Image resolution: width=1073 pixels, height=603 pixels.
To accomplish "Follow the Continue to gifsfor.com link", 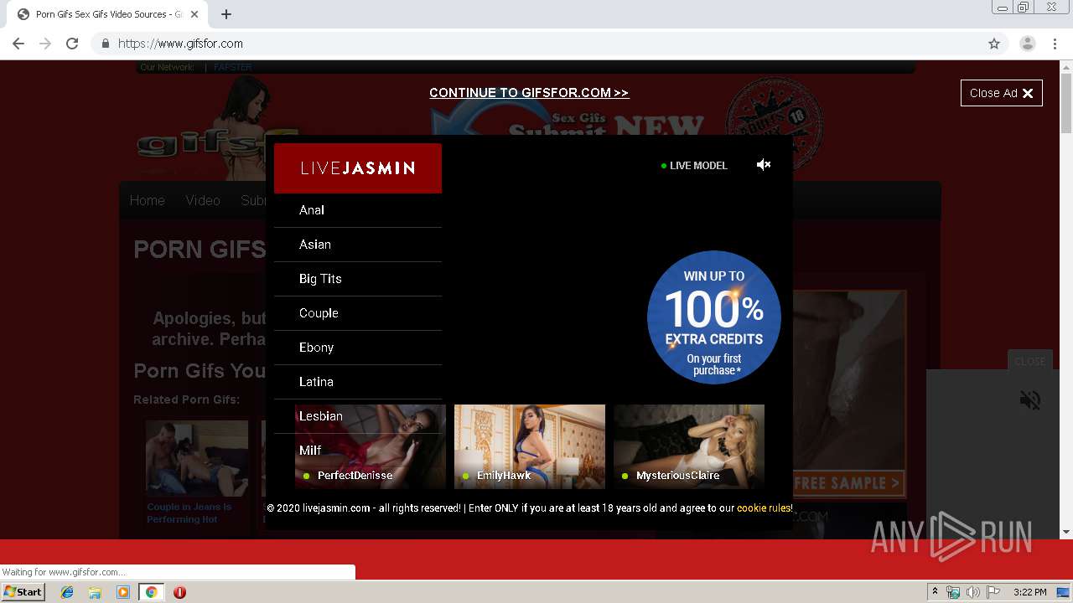I will coord(529,93).
